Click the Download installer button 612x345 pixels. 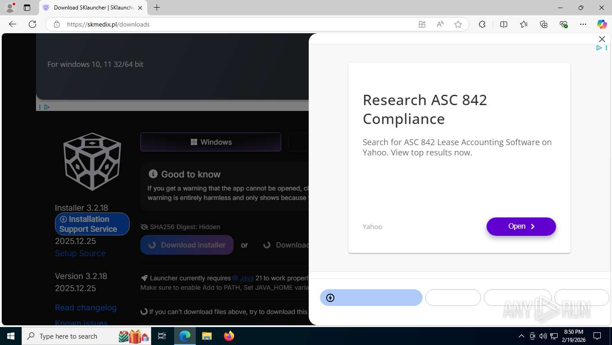click(187, 245)
